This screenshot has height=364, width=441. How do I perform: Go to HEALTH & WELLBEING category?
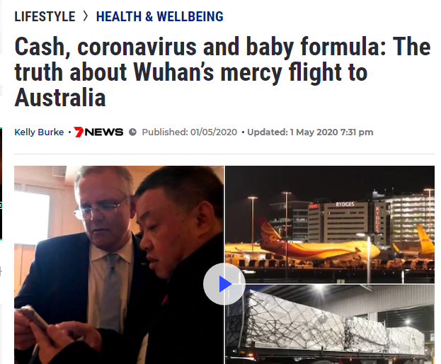click(x=160, y=16)
